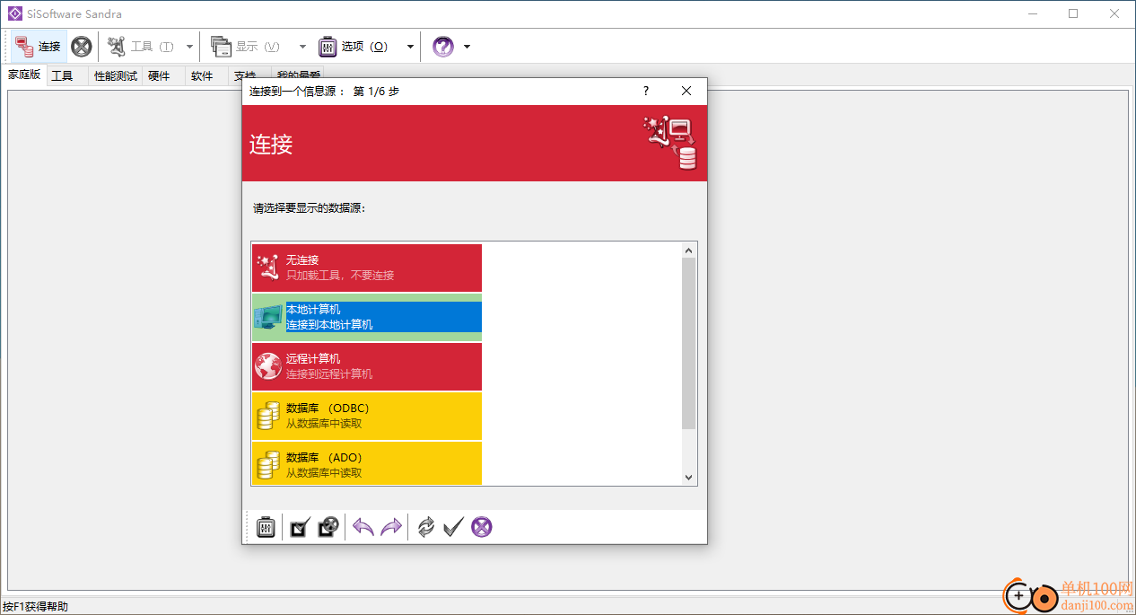Click the deselect-all X box icon in wizard

[328, 527]
